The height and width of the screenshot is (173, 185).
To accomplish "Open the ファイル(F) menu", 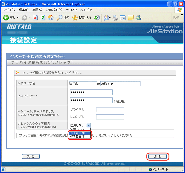I will pos(9,10).
